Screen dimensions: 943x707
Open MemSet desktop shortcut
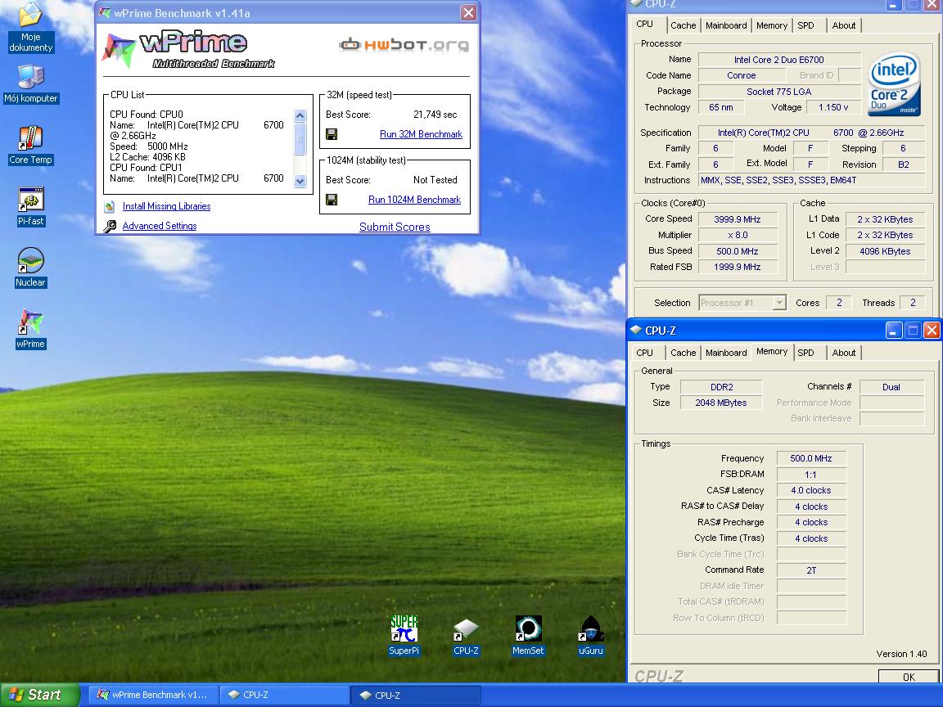click(x=528, y=636)
